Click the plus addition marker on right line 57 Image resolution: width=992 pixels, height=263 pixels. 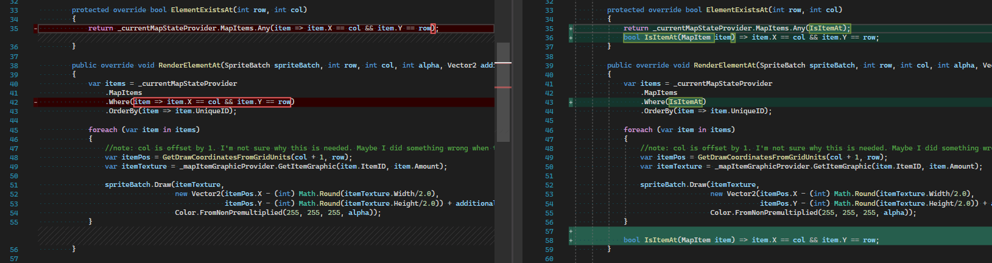[571, 231]
